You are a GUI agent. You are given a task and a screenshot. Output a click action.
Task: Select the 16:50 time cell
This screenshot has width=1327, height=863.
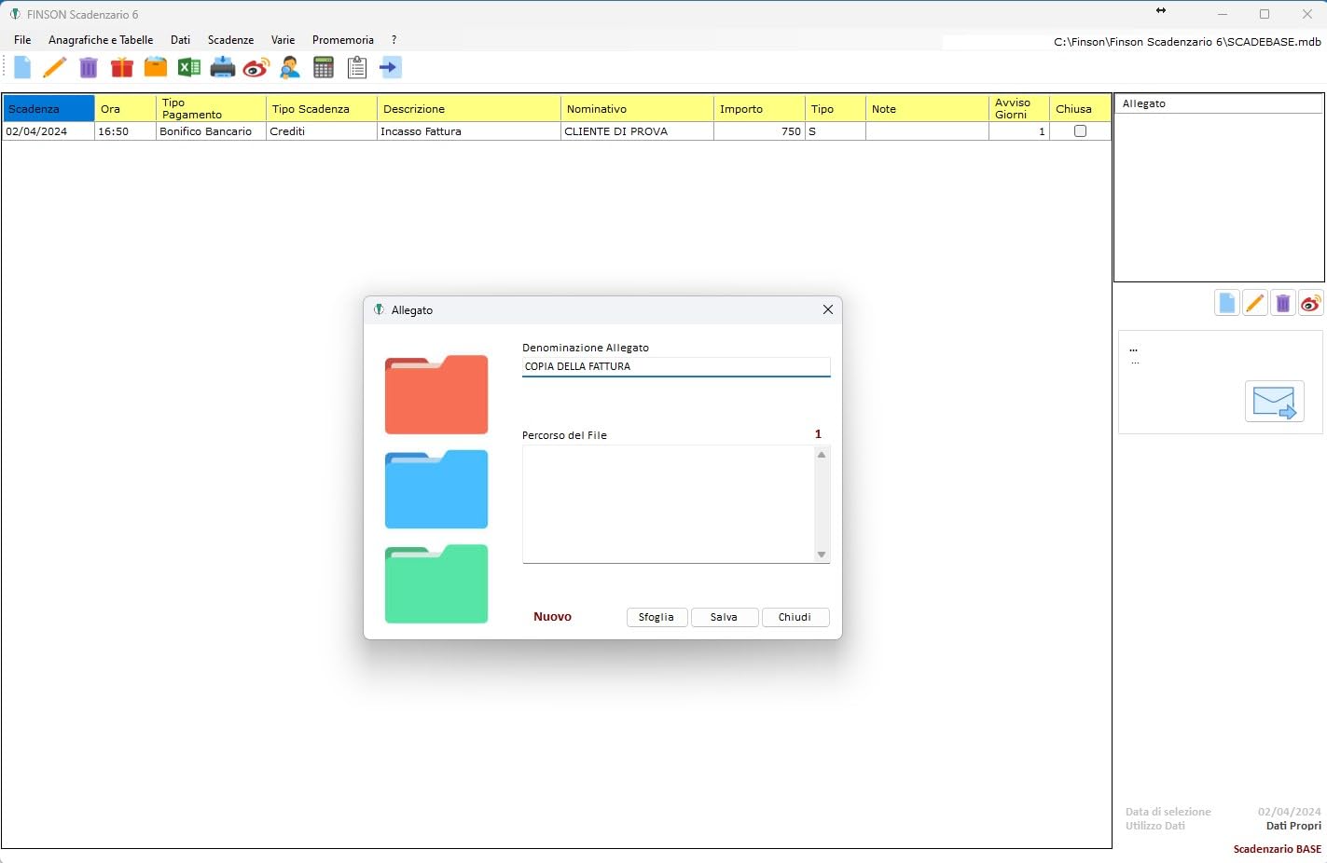[x=125, y=131]
